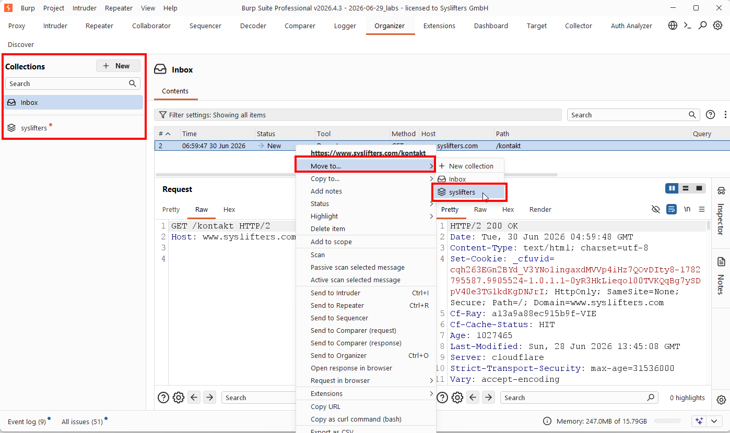This screenshot has height=433, width=730.
Task: Go to previous match in request pane
Action: tap(194, 398)
